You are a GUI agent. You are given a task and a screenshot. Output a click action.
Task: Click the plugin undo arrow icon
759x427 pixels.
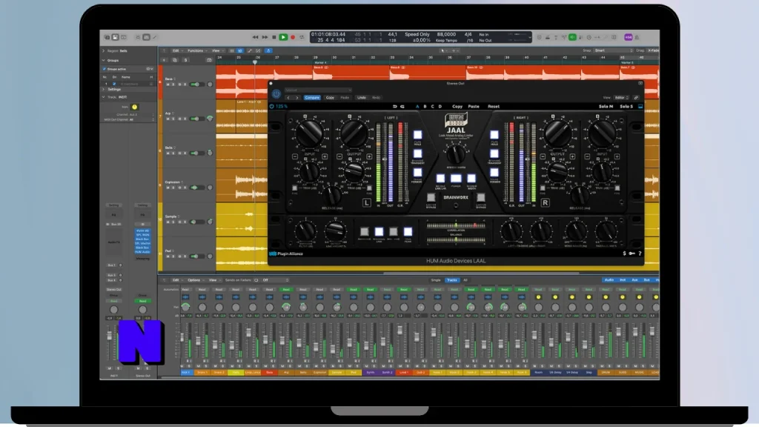click(x=394, y=107)
